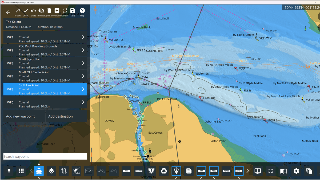
Task: Click the Reverse route icon
Action: [65, 11]
